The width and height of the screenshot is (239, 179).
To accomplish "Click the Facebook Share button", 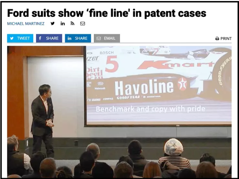I will coord(49,38).
